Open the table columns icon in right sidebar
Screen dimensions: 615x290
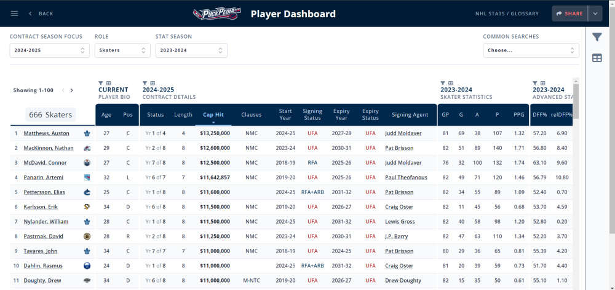tap(597, 58)
